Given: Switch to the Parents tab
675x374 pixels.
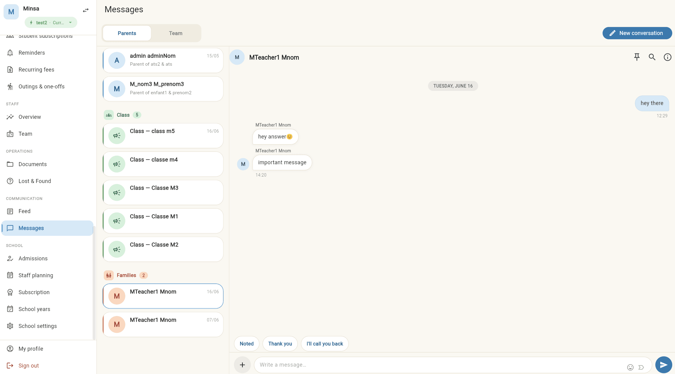Looking at the screenshot, I should (127, 33).
